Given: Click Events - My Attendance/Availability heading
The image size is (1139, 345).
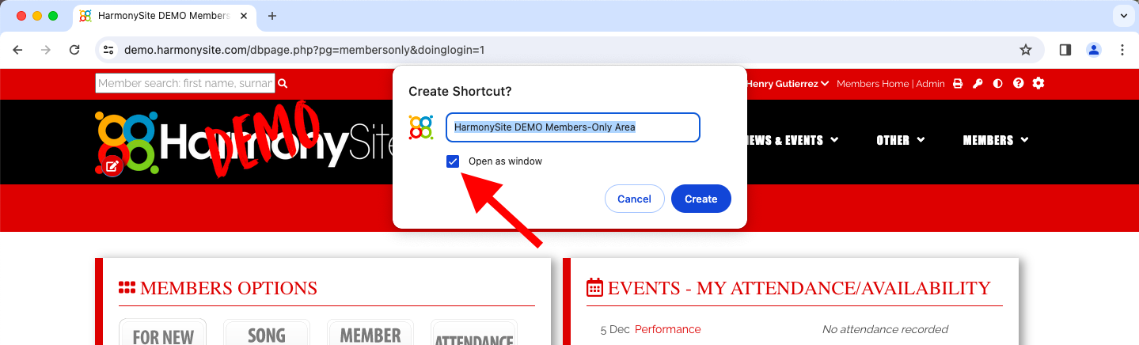Looking at the screenshot, I should pyautogui.click(x=799, y=288).
